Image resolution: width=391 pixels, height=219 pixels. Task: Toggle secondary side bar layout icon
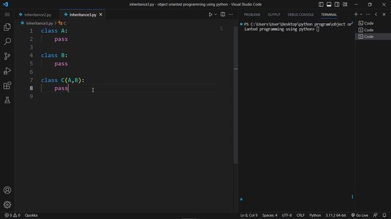pos(337,4)
